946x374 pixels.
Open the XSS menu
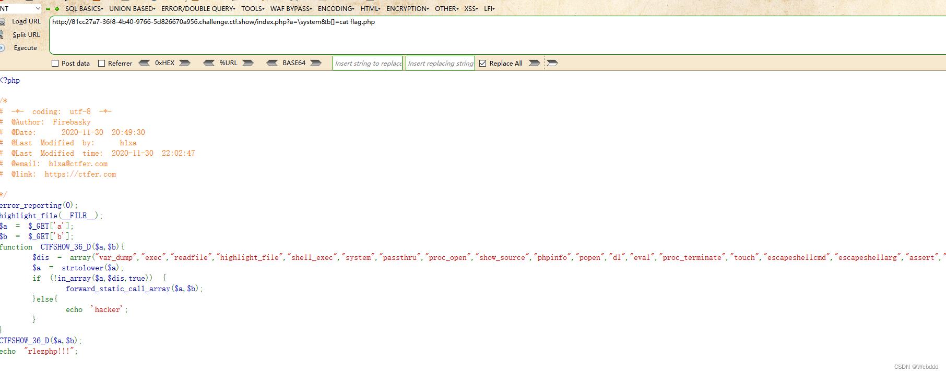point(471,9)
